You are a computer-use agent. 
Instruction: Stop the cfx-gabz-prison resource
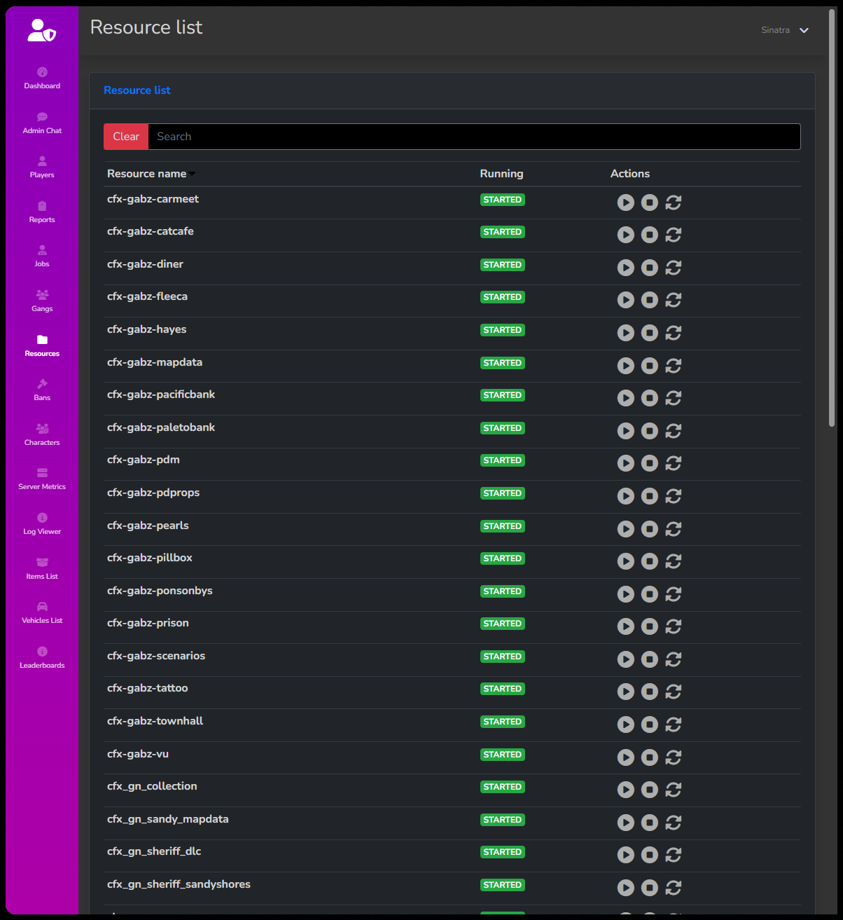[x=650, y=626]
